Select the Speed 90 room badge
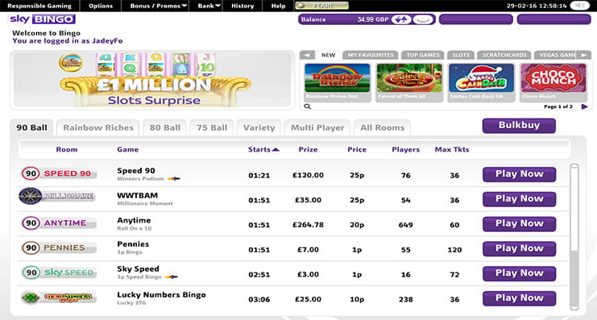 (59, 174)
